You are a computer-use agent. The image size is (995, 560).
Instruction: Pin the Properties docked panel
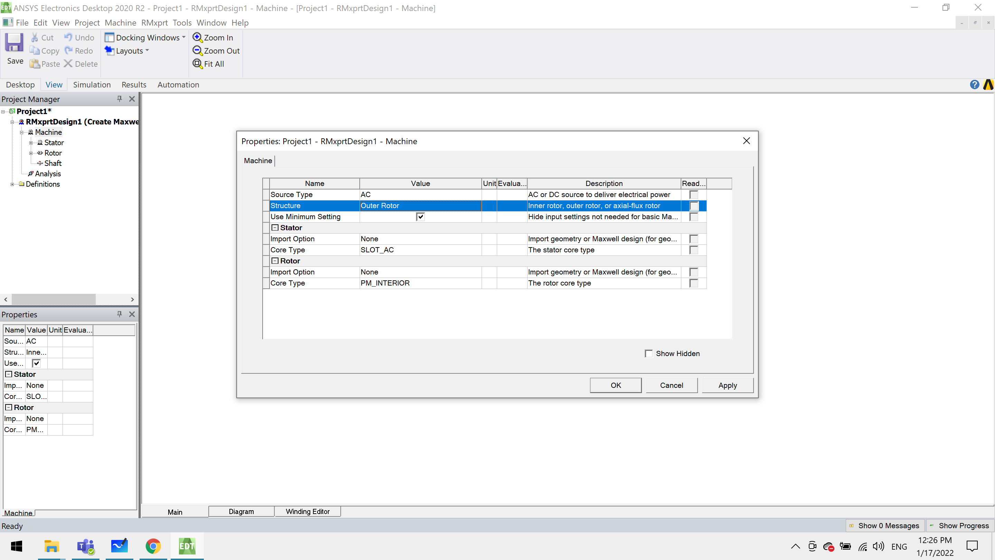click(119, 314)
